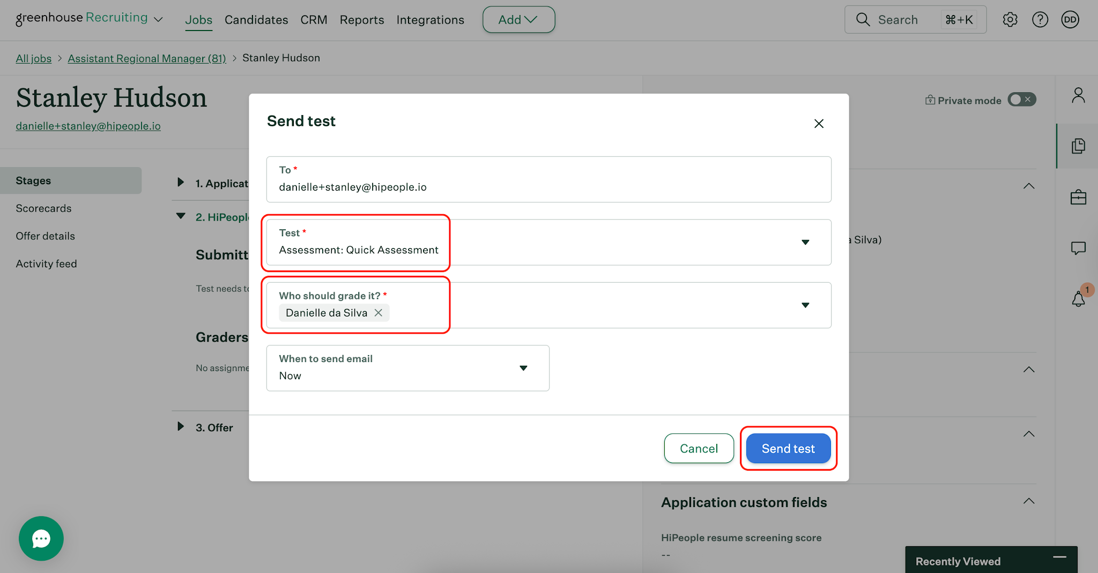Image resolution: width=1098 pixels, height=573 pixels.
Task: Open the green chat support bubble
Action: 41,538
